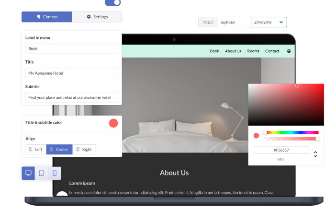Screen dimensions: 336x210
Task: Click the HEX label under the color field
Action: (x=280, y=160)
